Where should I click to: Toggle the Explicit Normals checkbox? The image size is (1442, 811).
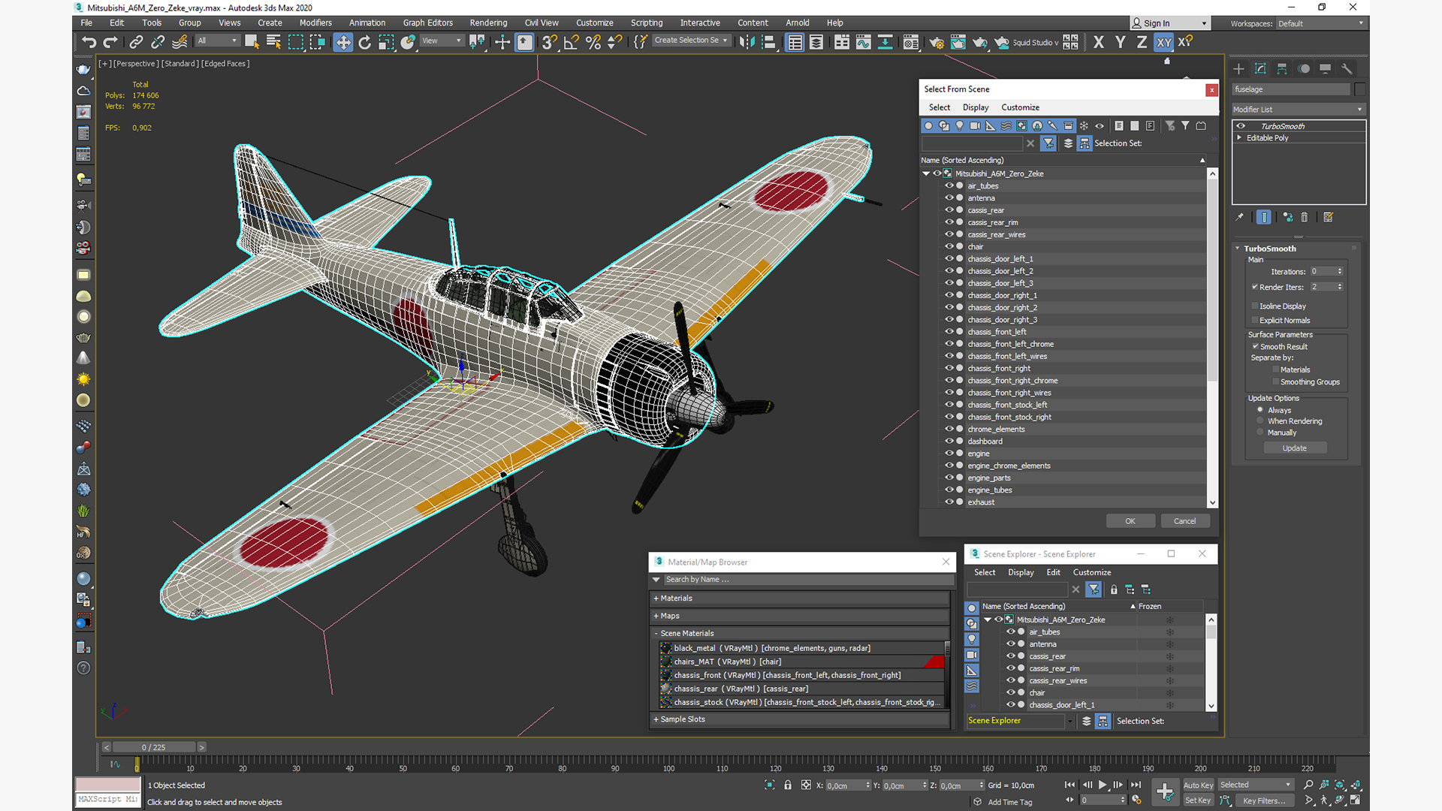[x=1254, y=320]
